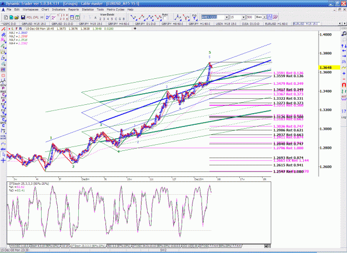Open the Reports menu
The height and width of the screenshot is (253, 347).
tap(73, 9)
